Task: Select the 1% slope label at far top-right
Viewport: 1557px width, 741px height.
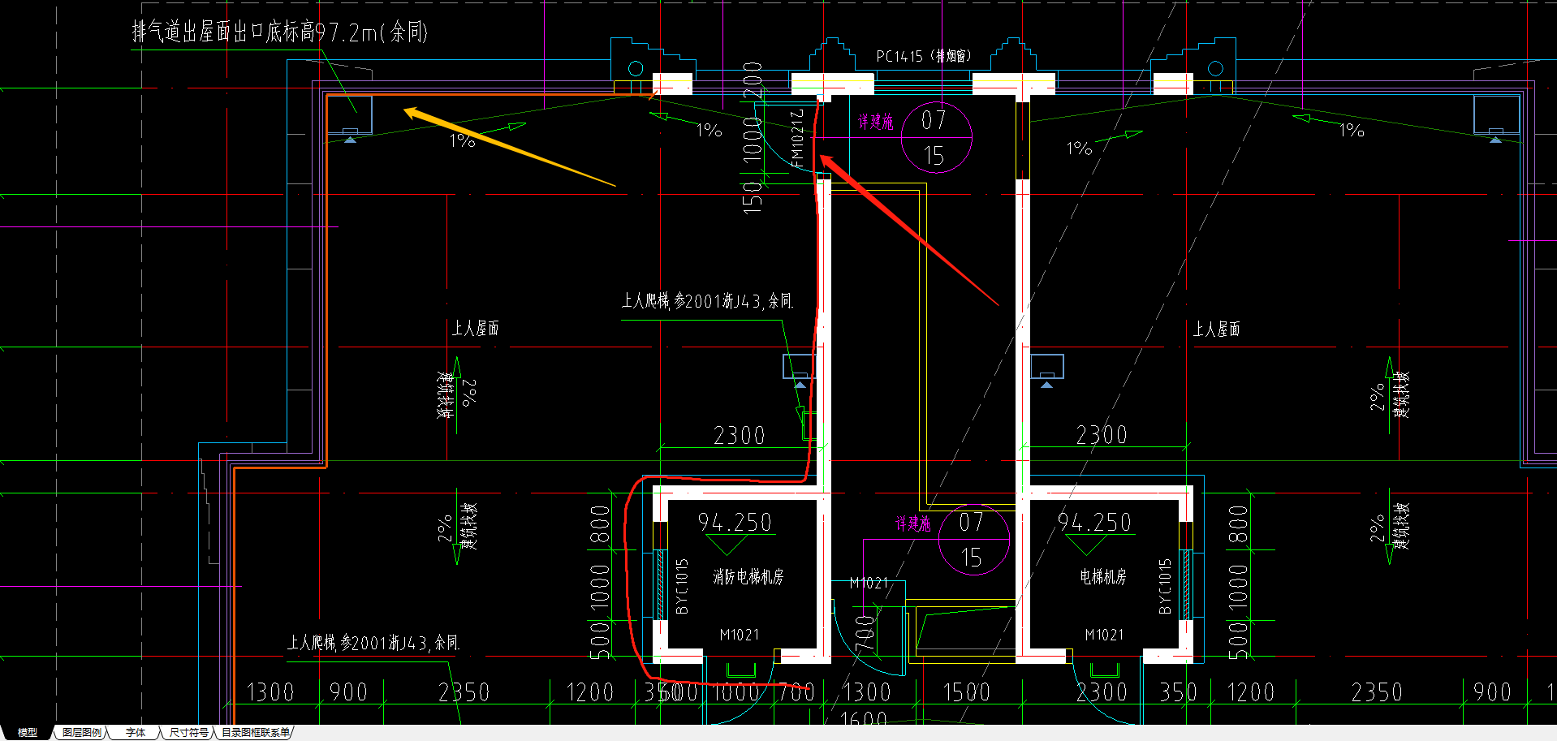Action: 1352,130
